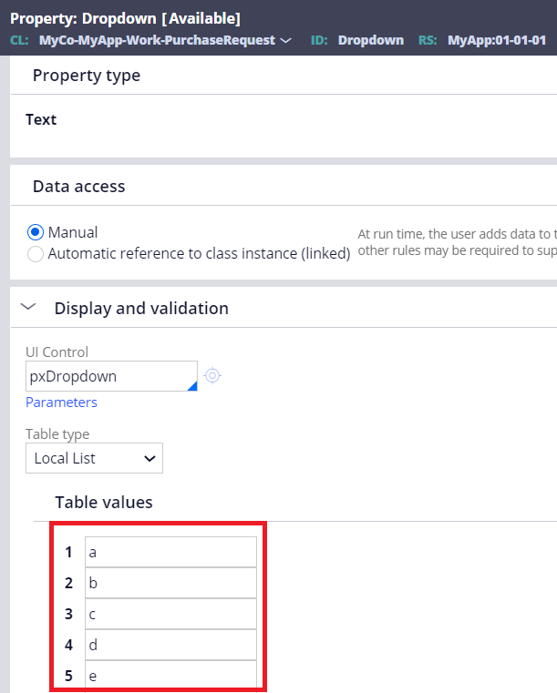Select the Manual data access radio

click(x=36, y=232)
